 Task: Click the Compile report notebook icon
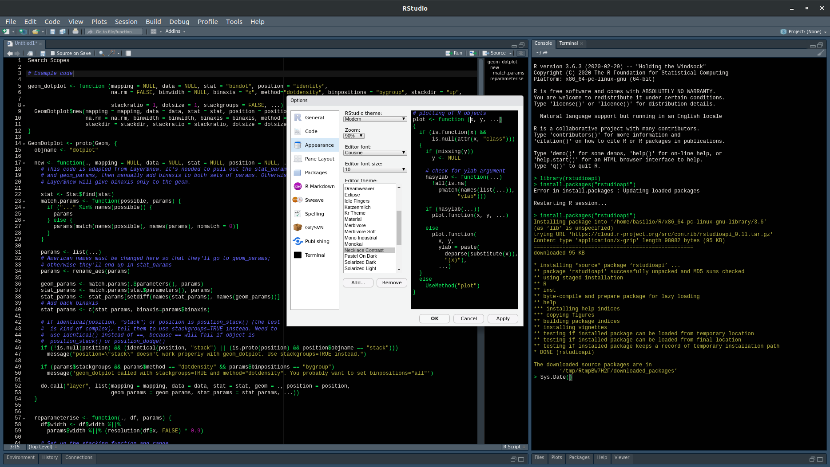128,53
